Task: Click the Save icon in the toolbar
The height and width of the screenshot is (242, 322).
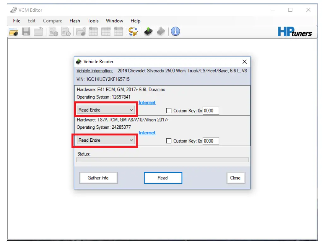Action: point(27,32)
